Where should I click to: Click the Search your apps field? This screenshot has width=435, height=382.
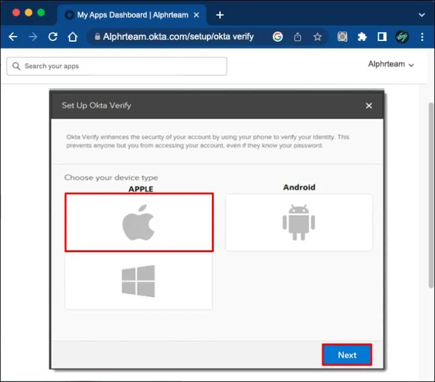pos(117,66)
